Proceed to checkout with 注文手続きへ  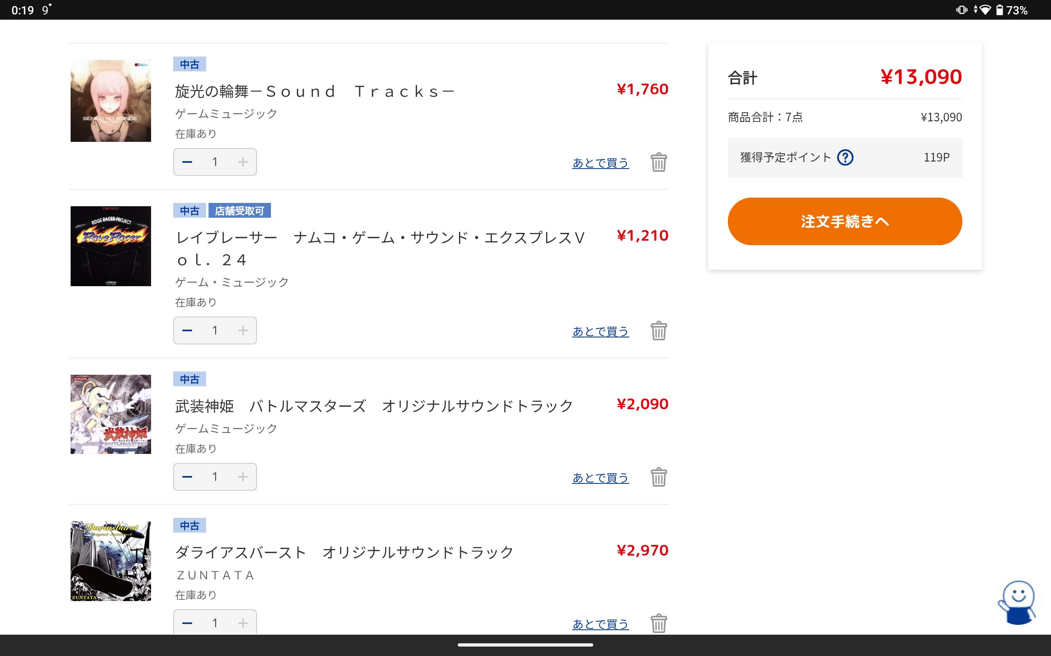845,221
